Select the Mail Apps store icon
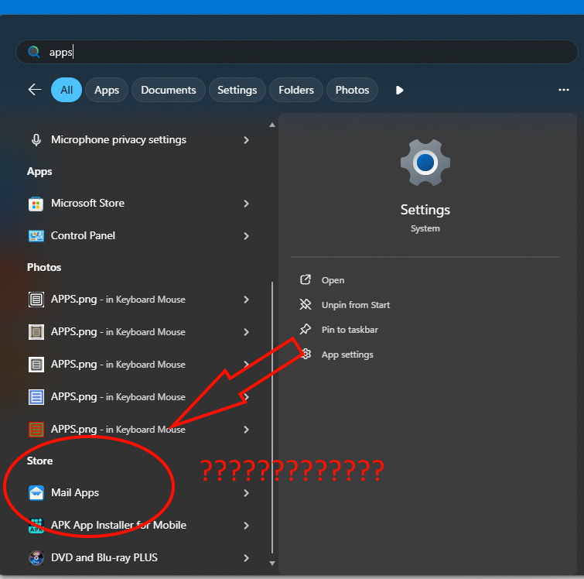Viewport: 584px width, 579px height. (36, 493)
